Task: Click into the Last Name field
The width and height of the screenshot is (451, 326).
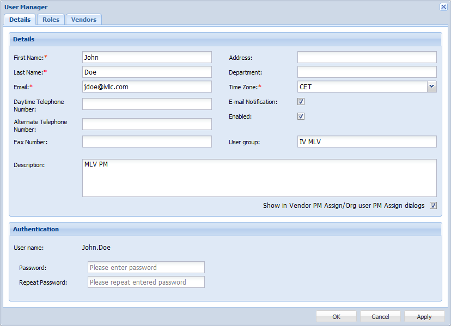Action: pyautogui.click(x=147, y=72)
